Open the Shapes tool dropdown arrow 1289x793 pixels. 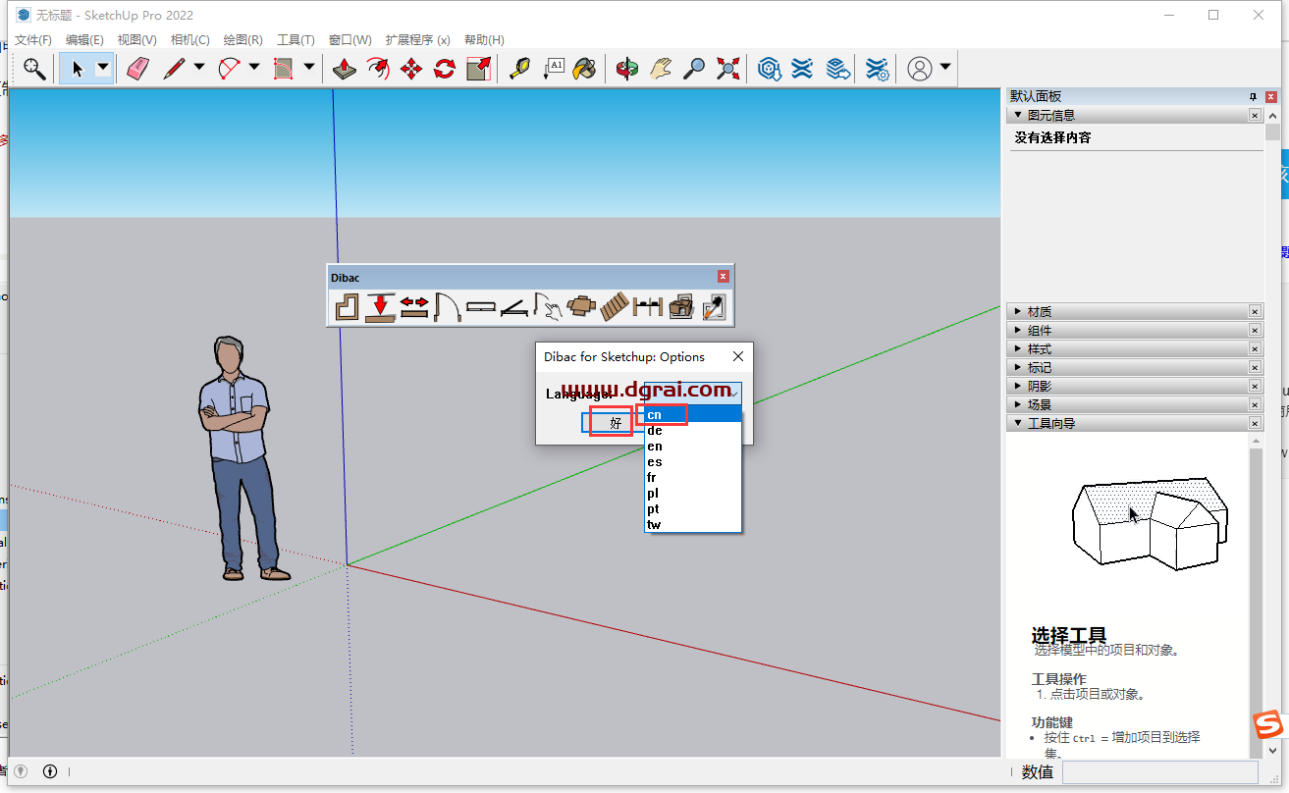(x=309, y=68)
